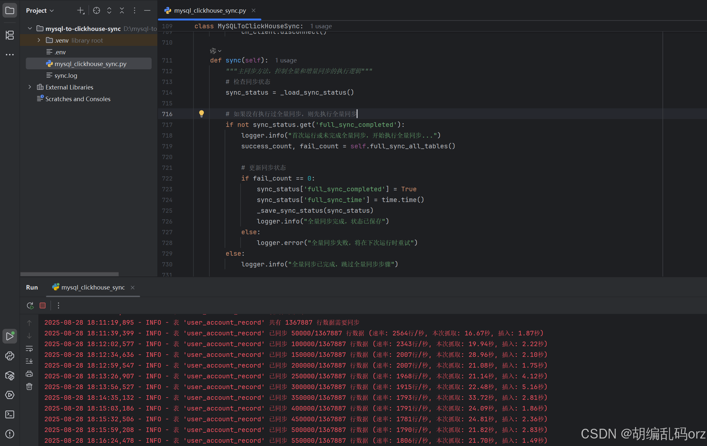Click '1 usage' hint beside def sync
Screen dimensions: 707x446
click(x=286, y=60)
